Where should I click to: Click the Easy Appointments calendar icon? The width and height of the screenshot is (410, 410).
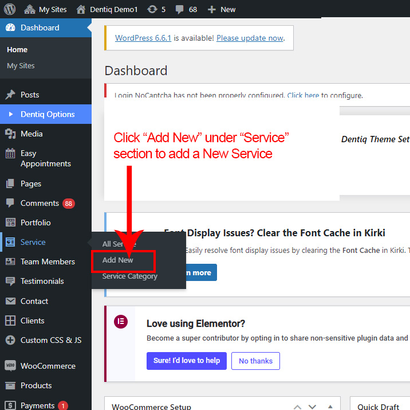click(10, 154)
